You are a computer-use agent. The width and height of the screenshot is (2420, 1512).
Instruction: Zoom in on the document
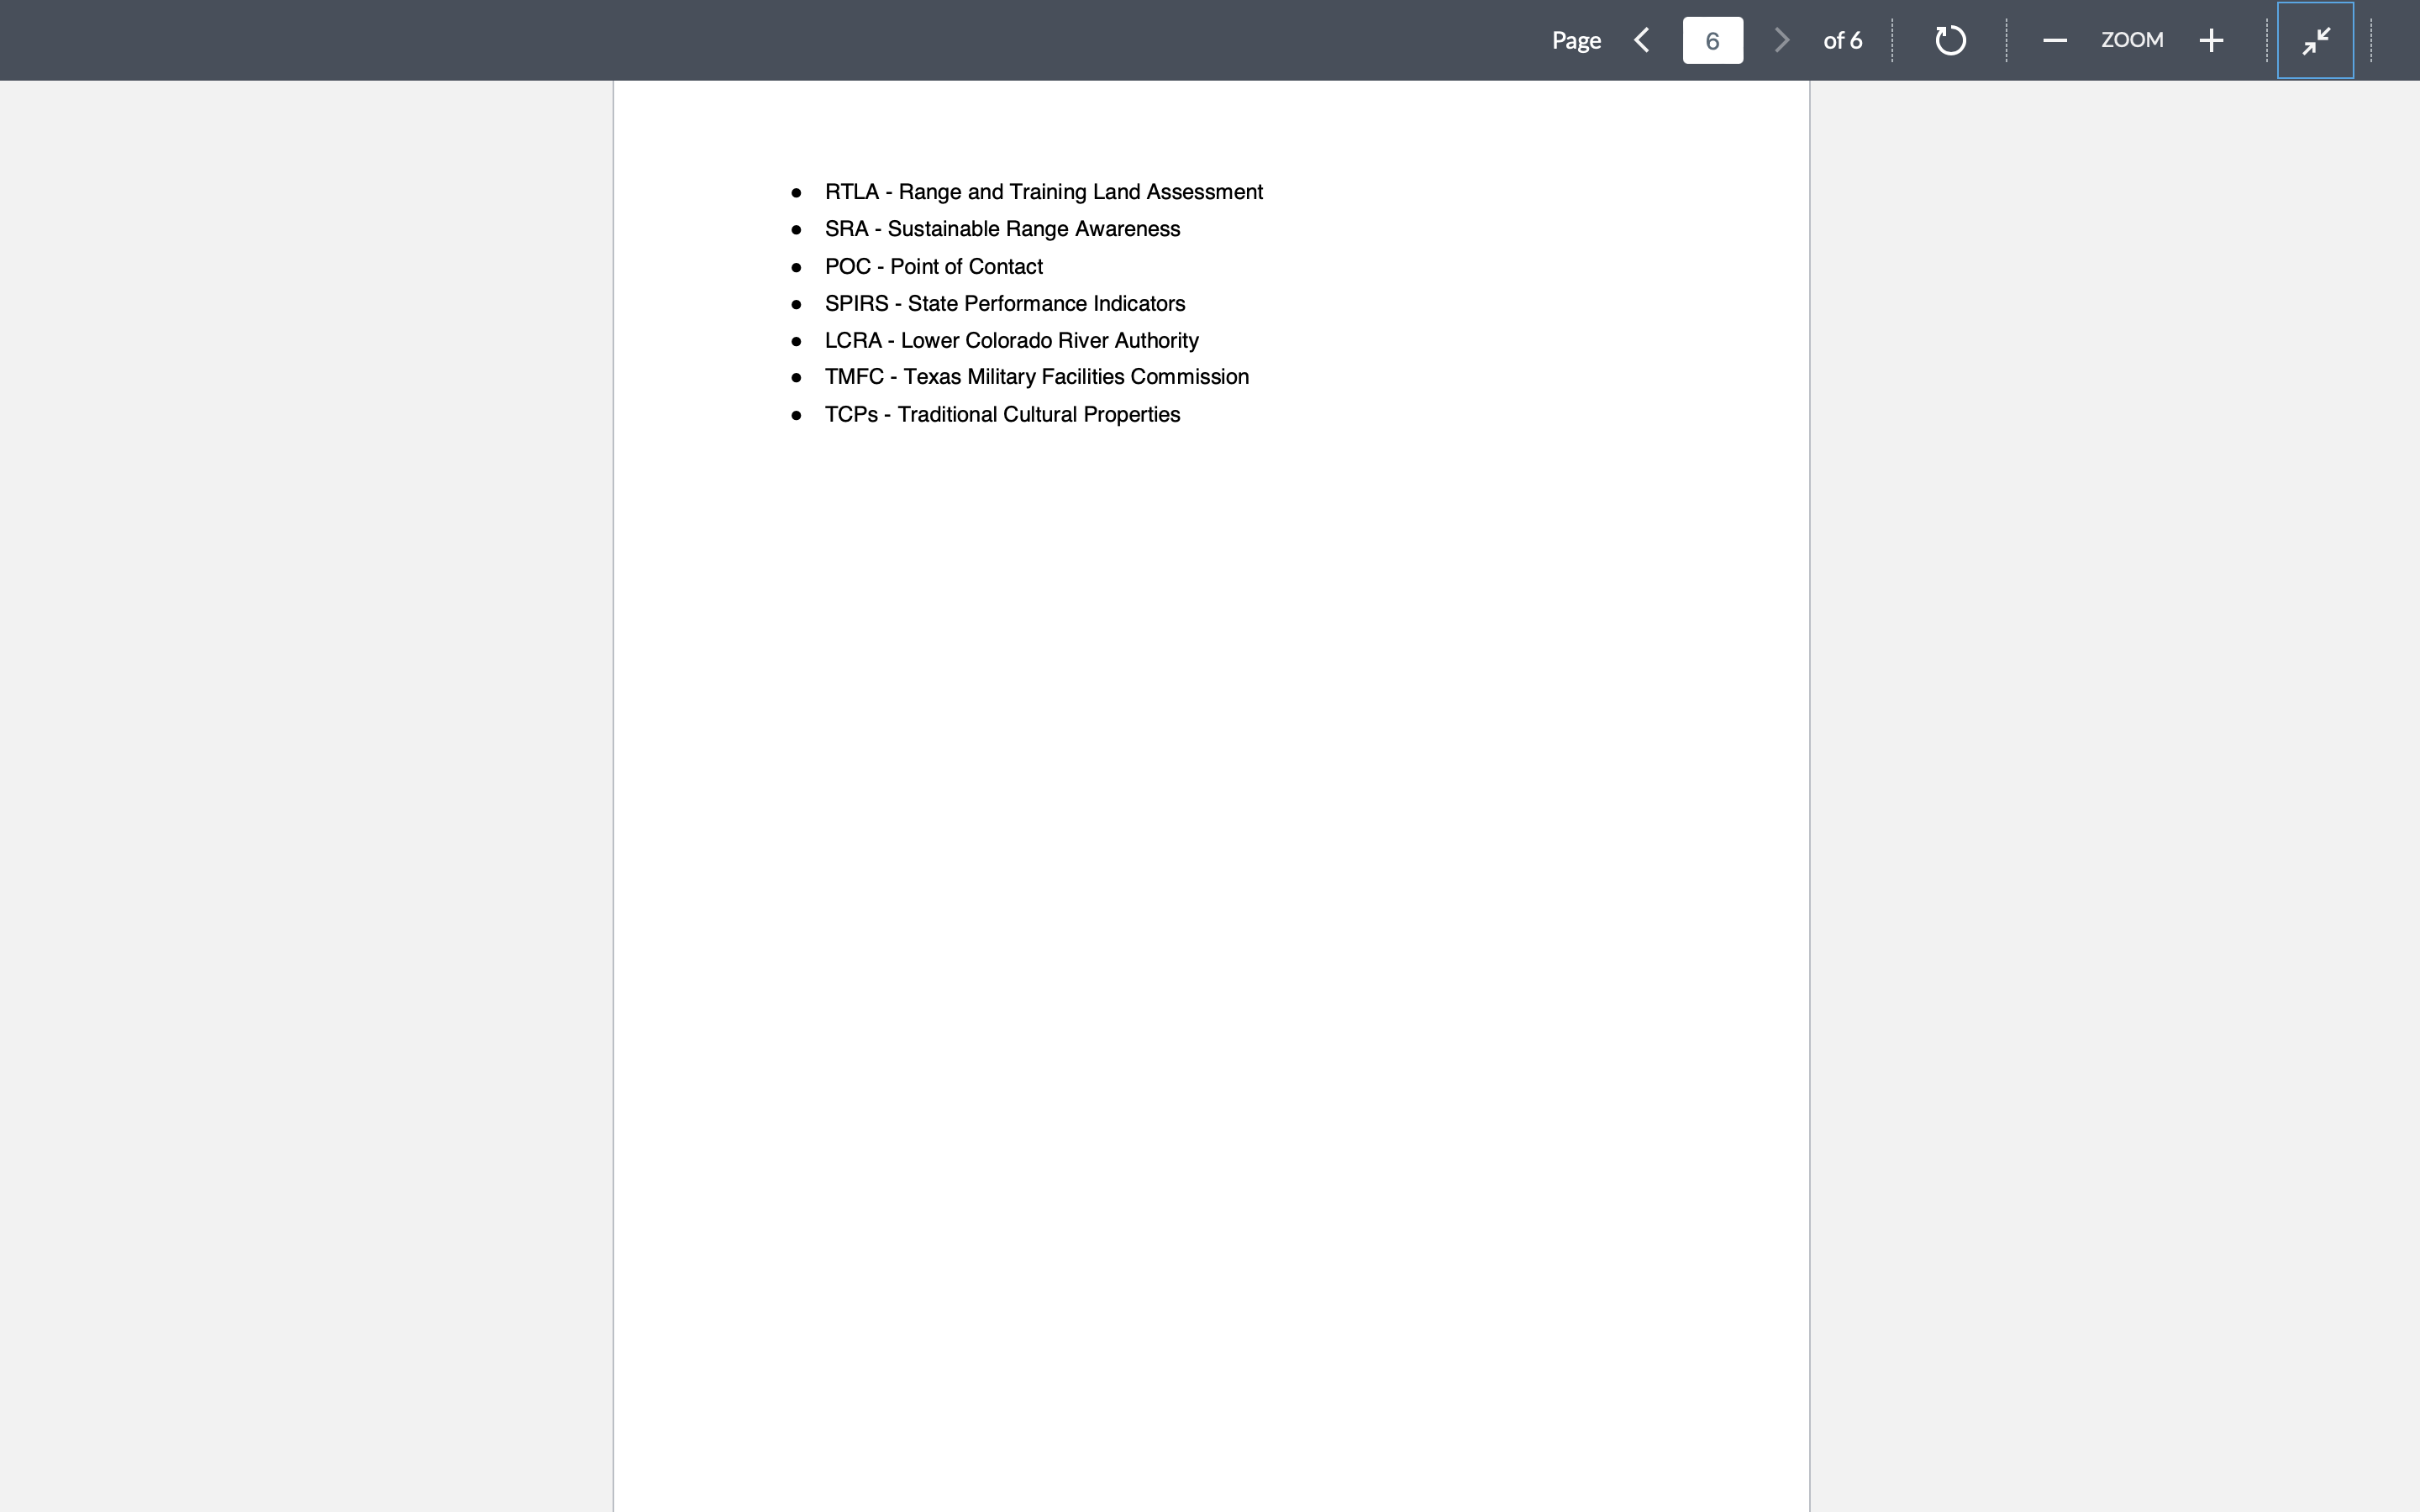[x=2210, y=40]
